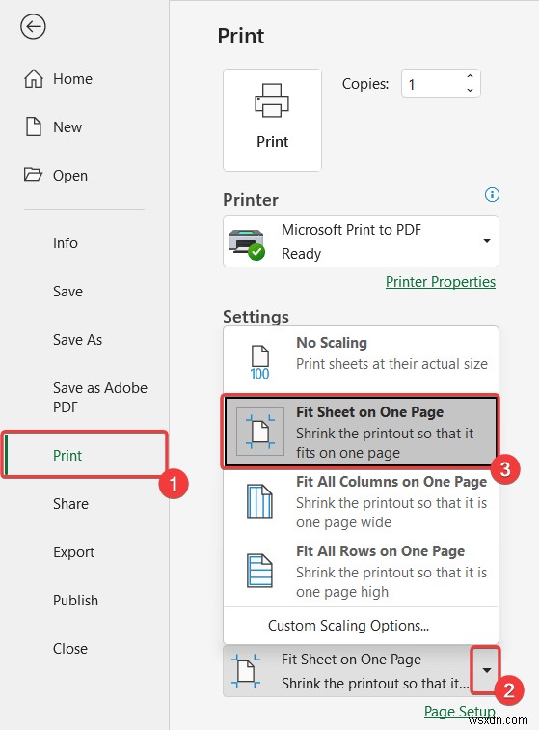Choose Fit All Rows on One Page
This screenshot has width=539, height=730.
(x=361, y=571)
